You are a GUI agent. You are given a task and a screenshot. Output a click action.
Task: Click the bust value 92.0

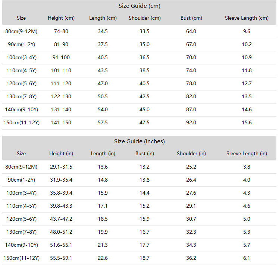point(191,122)
